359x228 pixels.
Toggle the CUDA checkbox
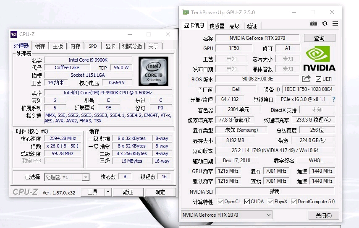(x=247, y=201)
